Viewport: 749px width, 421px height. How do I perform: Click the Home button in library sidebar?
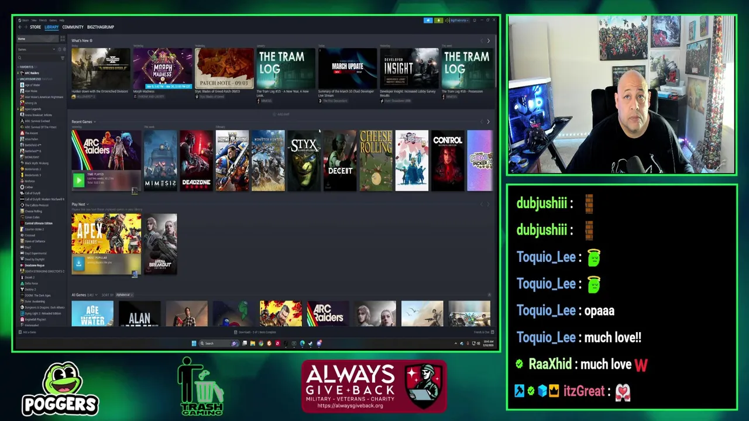(x=37, y=39)
